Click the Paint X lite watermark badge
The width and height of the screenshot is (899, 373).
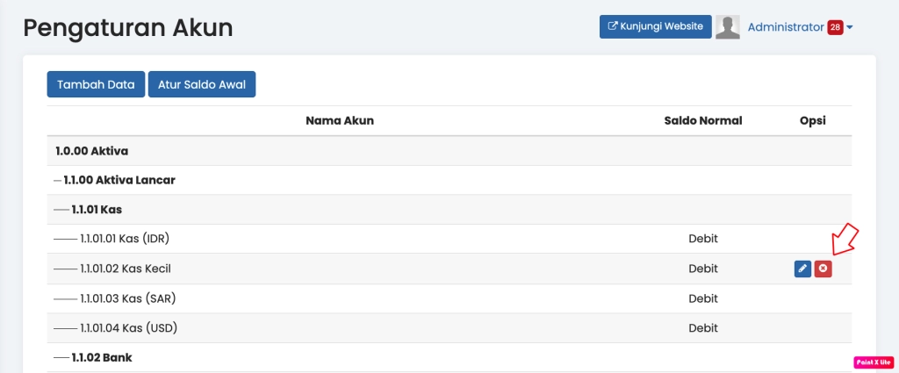[873, 362]
